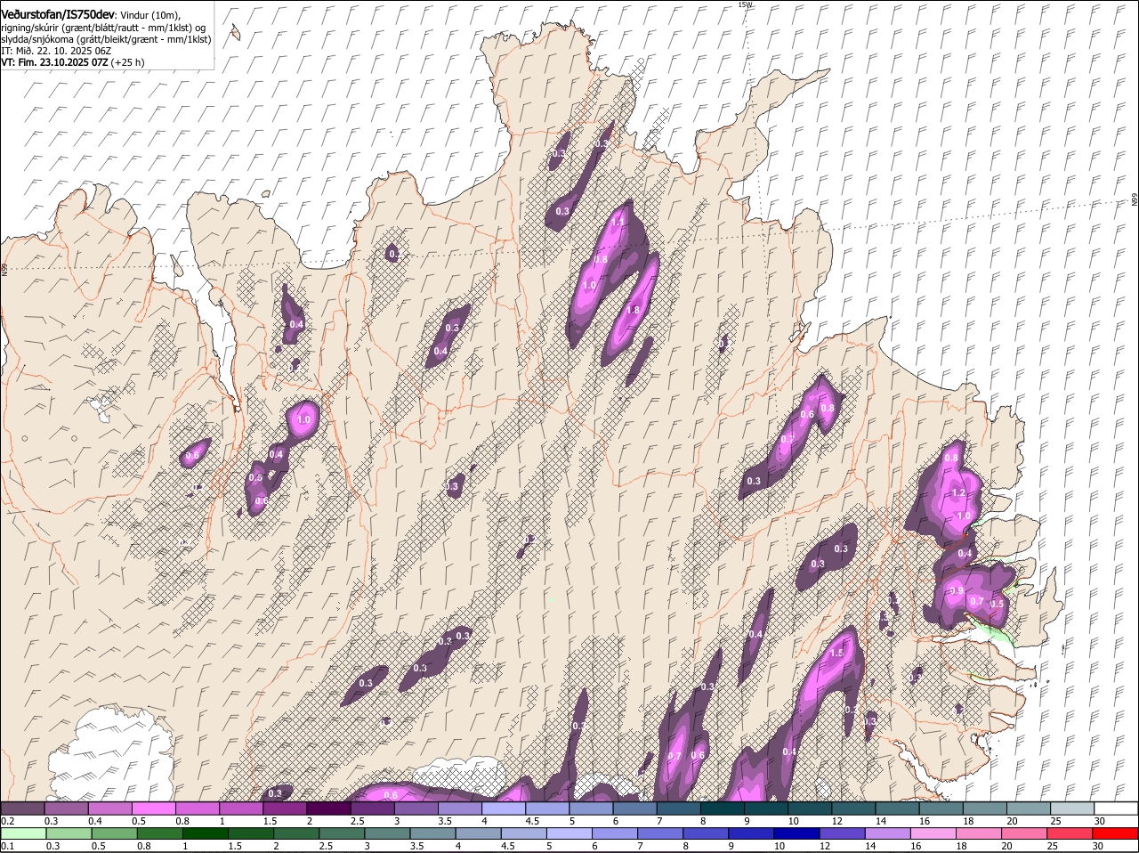Click lower legend swatch between 5 and 6
The height and width of the screenshot is (853, 1139).
point(569,833)
